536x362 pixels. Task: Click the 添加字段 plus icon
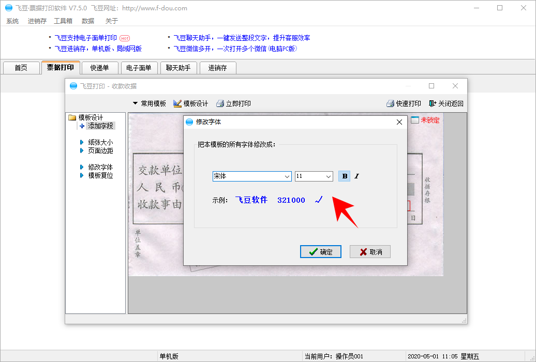82,126
